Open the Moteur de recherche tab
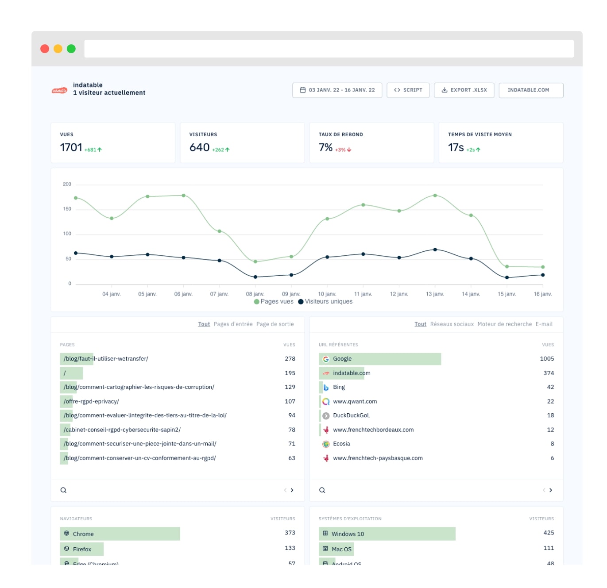The width and height of the screenshot is (607, 588). click(504, 324)
